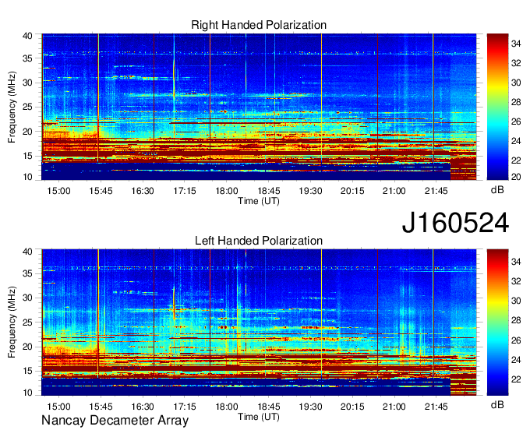Screen dimensions: 530x430
Task: Click the Left Handed Polarization spectrogram plot
Action: pyautogui.click(x=259, y=322)
